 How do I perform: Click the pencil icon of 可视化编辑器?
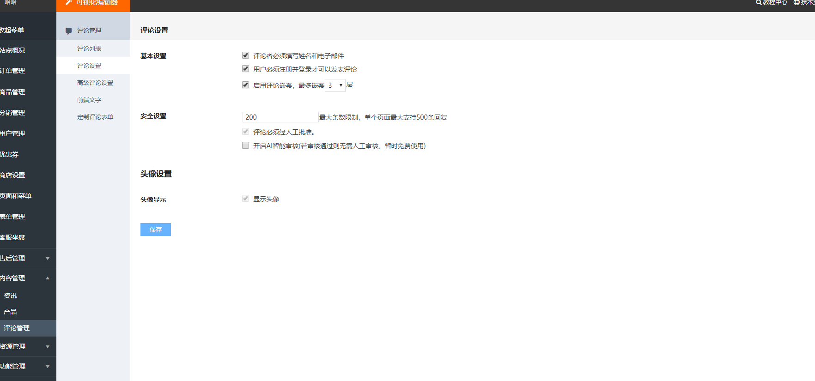pos(68,2)
